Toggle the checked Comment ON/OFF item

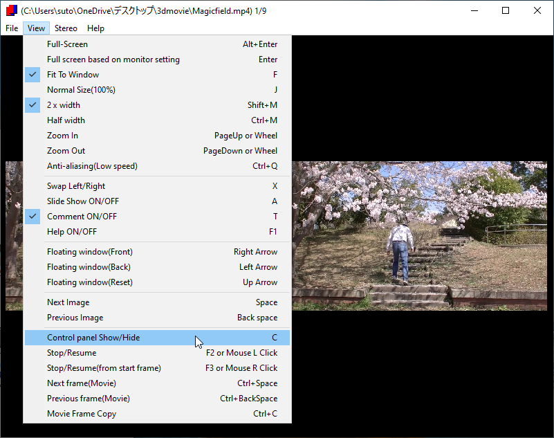tap(157, 217)
